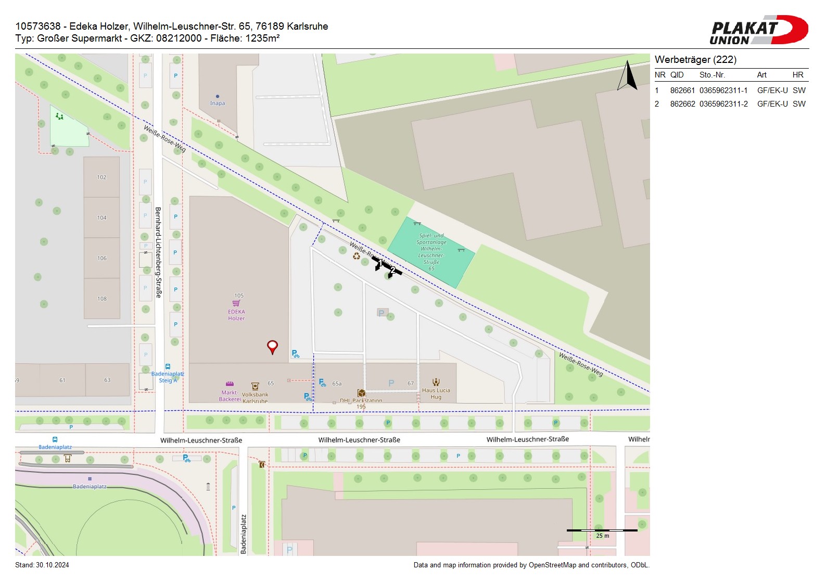Open the Plakat Union logo
This screenshot has width=826, height=584.
[759, 30]
